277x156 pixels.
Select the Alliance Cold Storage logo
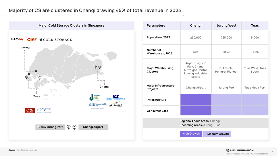pyautogui.click(x=116, y=105)
